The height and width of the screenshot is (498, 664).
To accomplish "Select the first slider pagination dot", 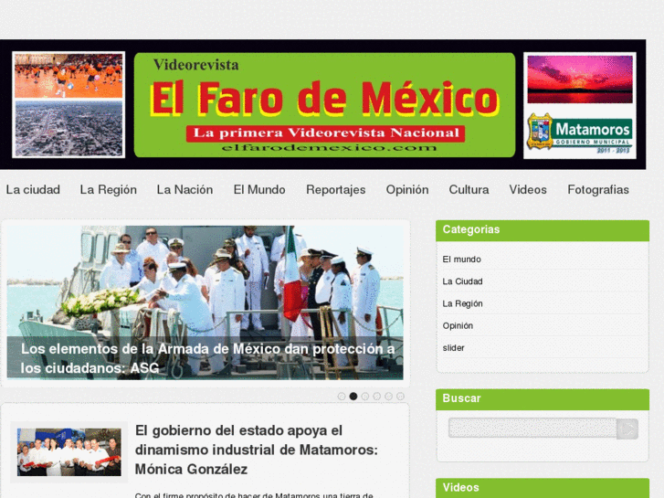I will 342,397.
